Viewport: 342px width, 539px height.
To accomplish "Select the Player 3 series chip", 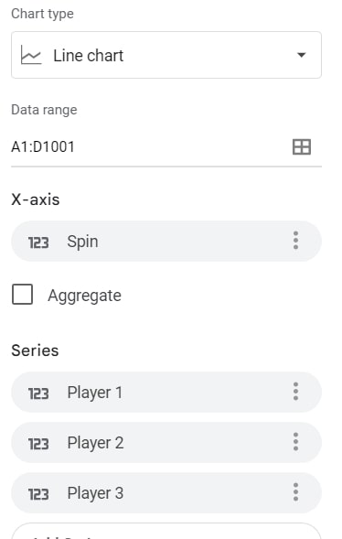I will click(166, 493).
